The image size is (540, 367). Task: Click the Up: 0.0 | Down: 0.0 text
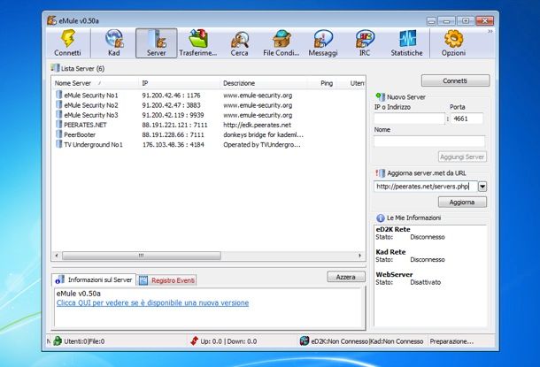coord(228,341)
